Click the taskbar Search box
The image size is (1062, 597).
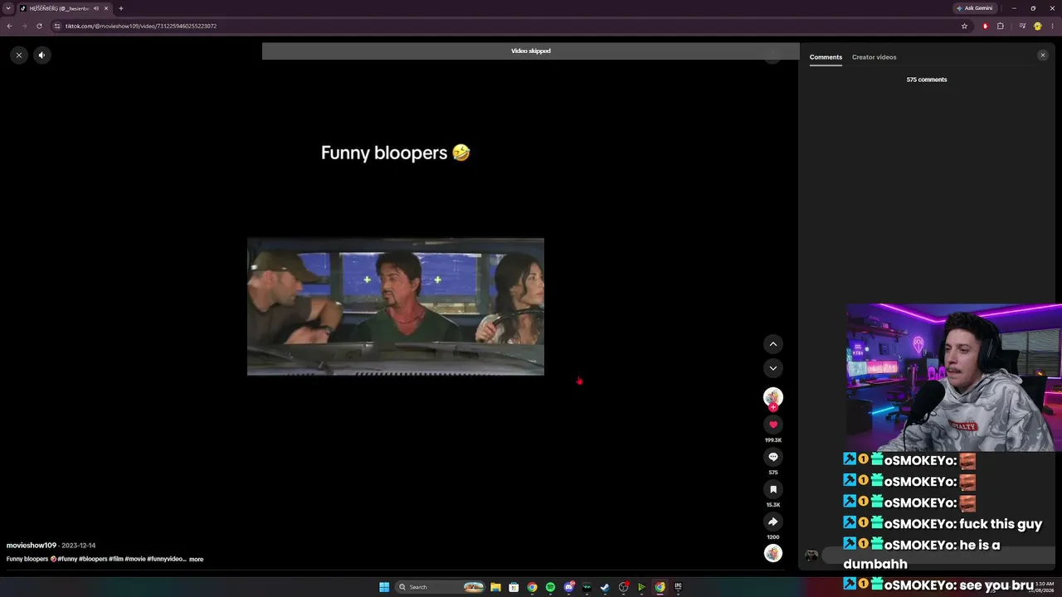coord(441,587)
